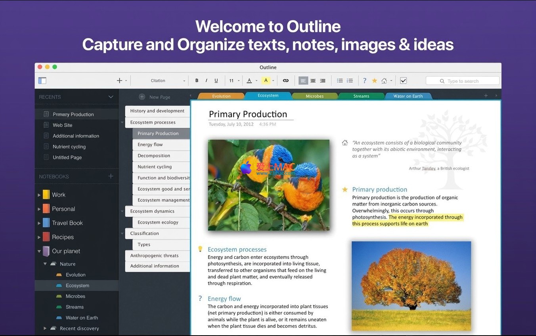Switch to the Microbes tab

(314, 96)
